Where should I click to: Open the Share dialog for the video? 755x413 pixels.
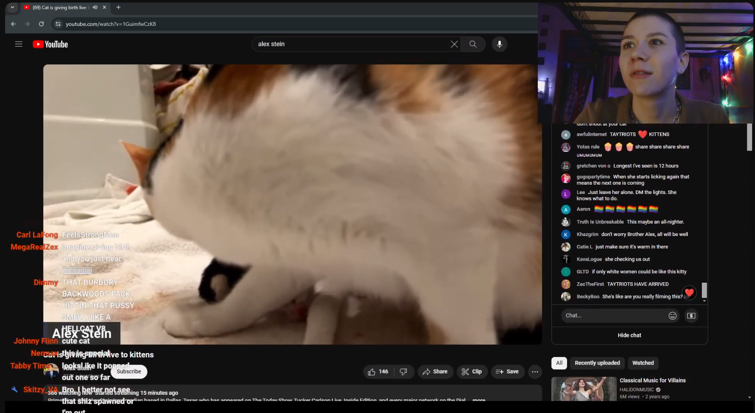435,372
